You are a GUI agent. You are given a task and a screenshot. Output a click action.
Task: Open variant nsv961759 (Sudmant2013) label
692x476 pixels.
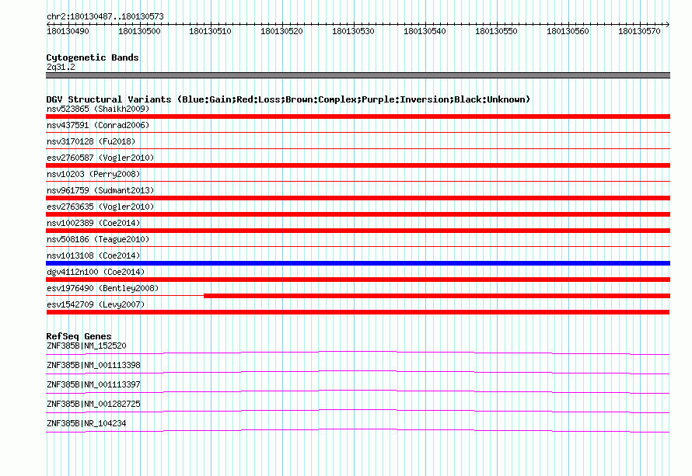pos(100,190)
